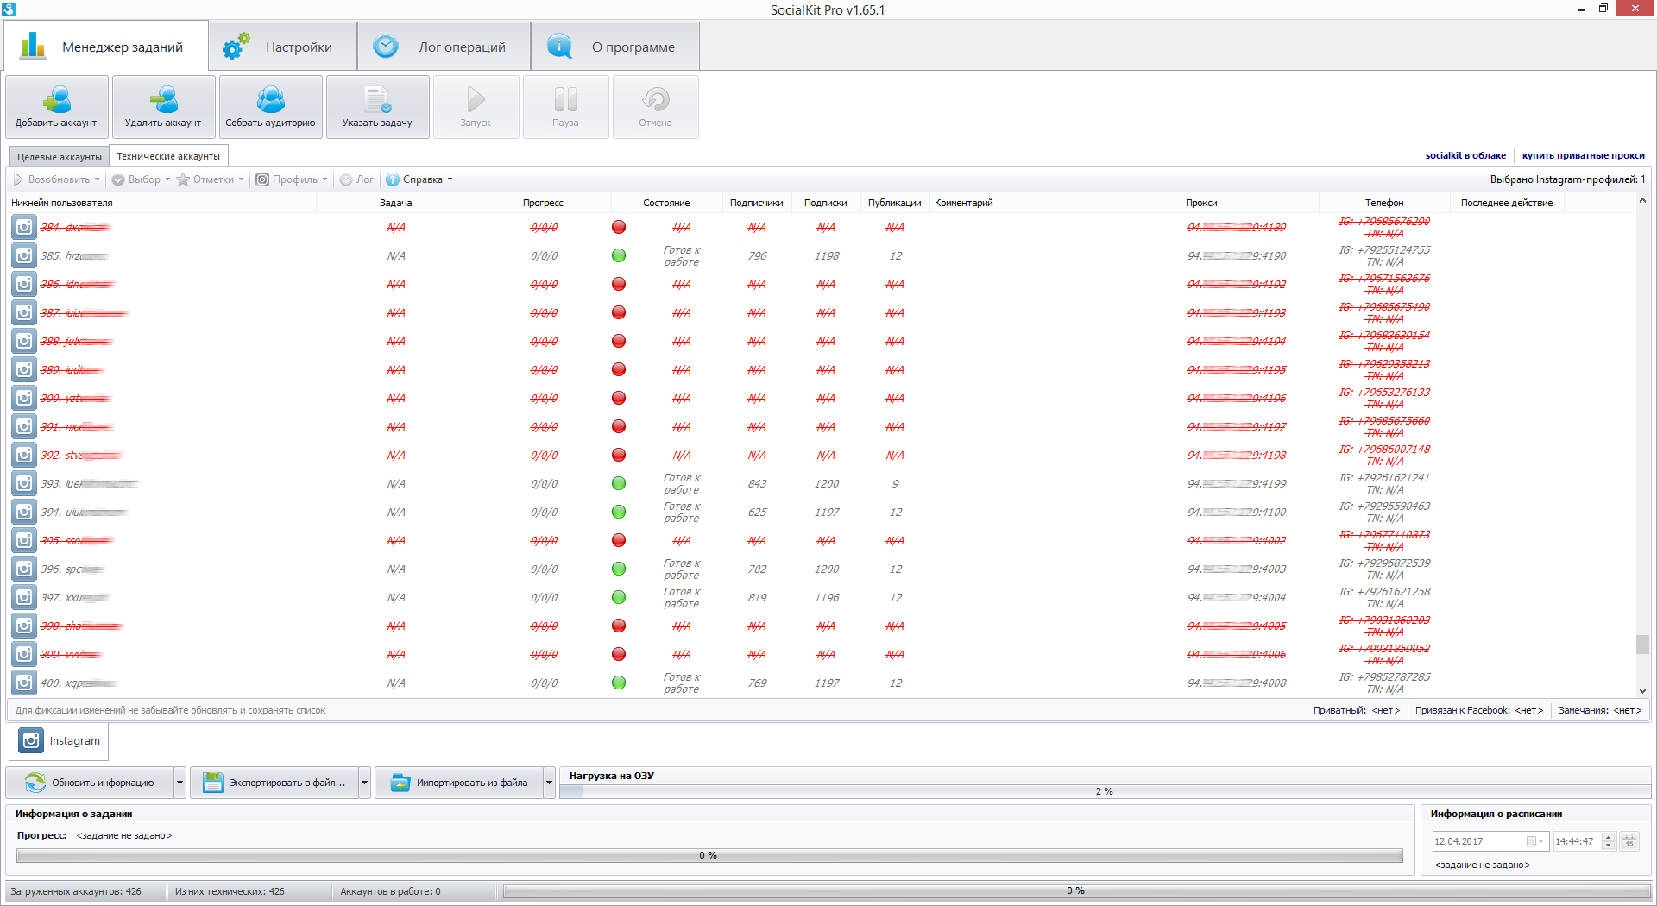Click green status circle in row 385
Screen dimensions: 1657x906
pos(619,255)
